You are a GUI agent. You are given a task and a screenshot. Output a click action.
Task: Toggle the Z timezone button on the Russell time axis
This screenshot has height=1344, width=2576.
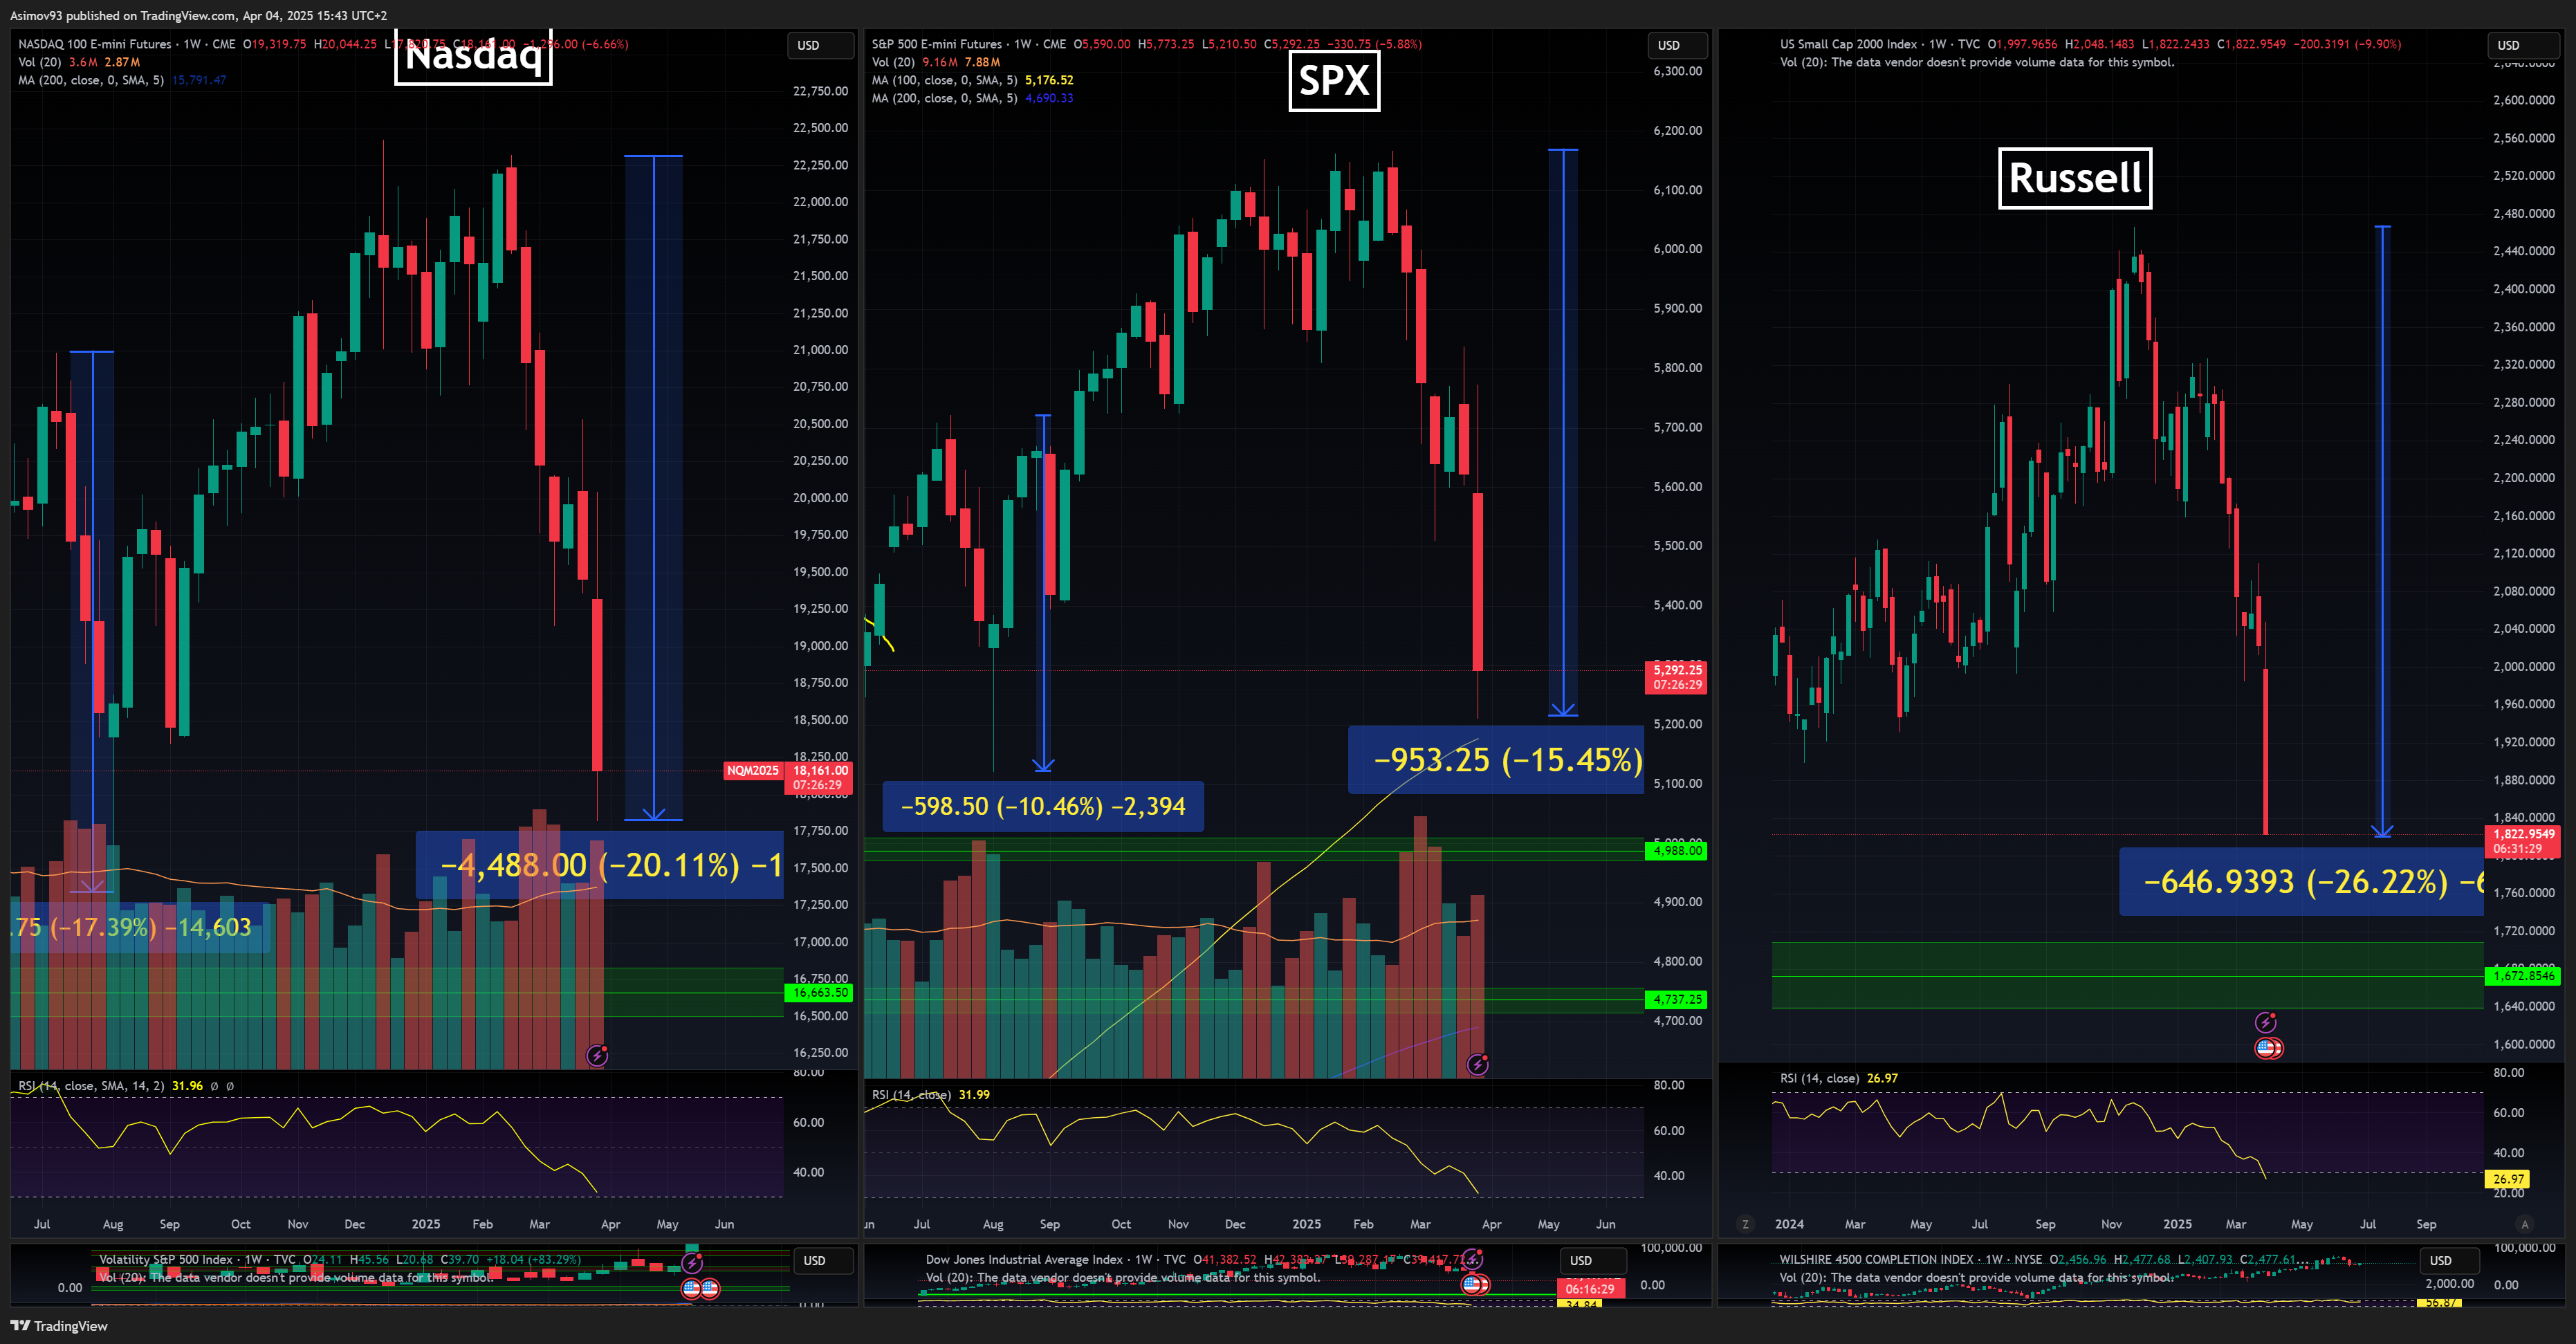1745,1224
